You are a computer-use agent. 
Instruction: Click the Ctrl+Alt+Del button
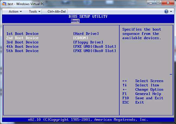[x=54, y=11]
